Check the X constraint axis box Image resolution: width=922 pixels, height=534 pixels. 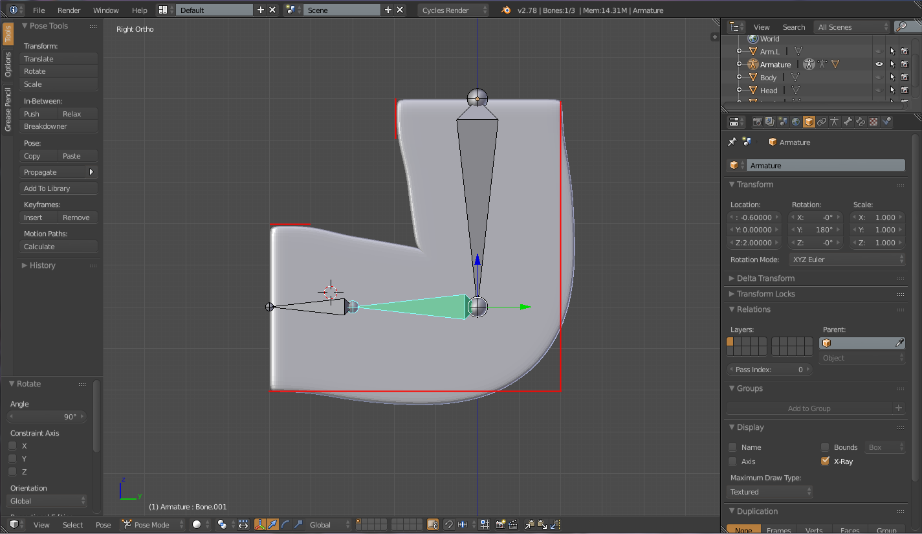coord(12,446)
